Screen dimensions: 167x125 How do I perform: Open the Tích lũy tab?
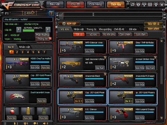116,4
